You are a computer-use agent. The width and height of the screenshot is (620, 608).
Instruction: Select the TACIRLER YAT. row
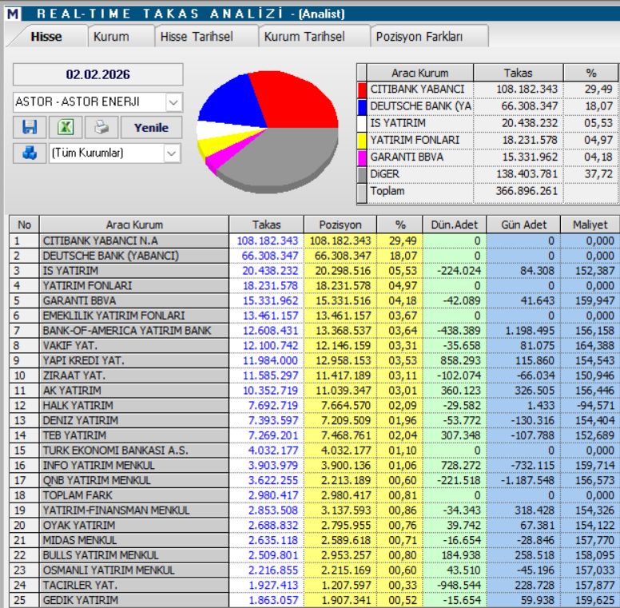[314, 585]
